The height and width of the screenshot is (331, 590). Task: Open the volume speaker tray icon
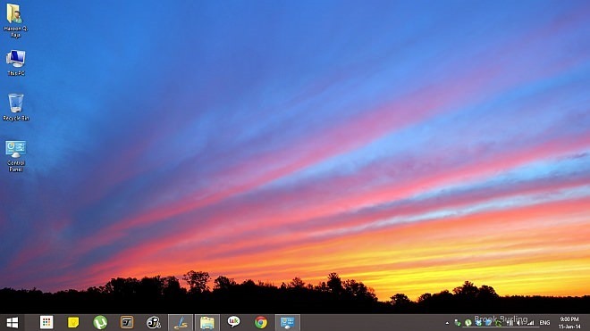(519, 323)
